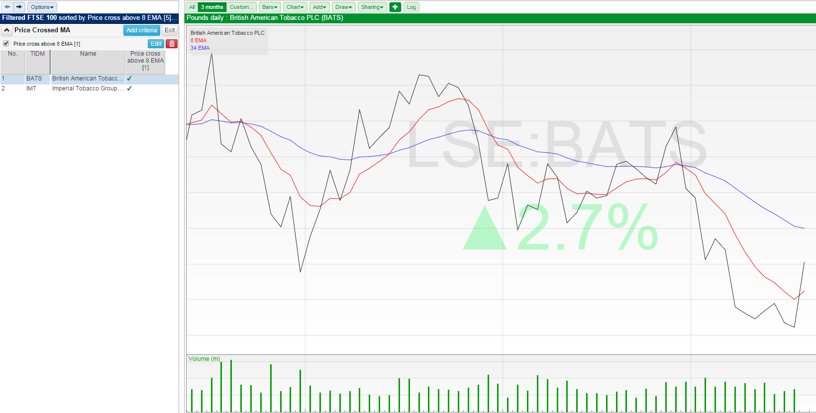Click the Add criteria button
This screenshot has width=816, height=413.
coord(141,30)
